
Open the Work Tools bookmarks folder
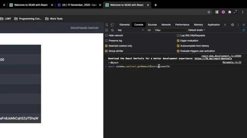(54, 19)
